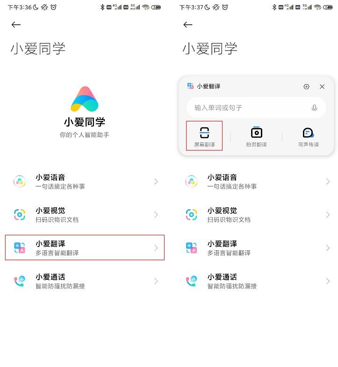This screenshot has height=367, width=338.
Task: Start 同声传译 simultaneous interpretation
Action: coord(308,137)
